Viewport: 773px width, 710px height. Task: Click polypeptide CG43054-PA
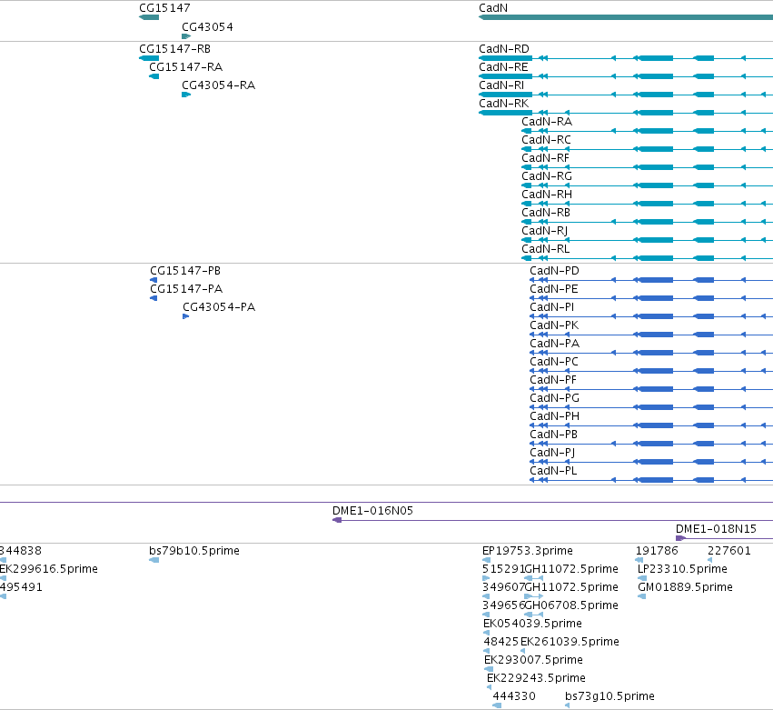click(x=219, y=307)
